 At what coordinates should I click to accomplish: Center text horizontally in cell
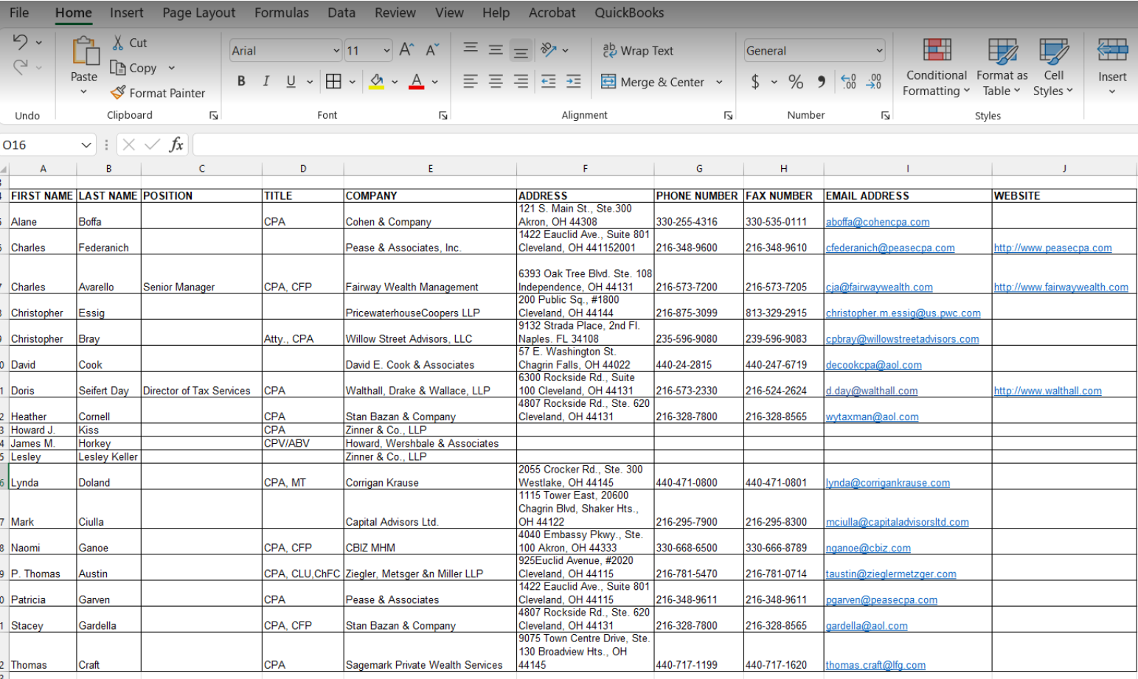(x=496, y=81)
